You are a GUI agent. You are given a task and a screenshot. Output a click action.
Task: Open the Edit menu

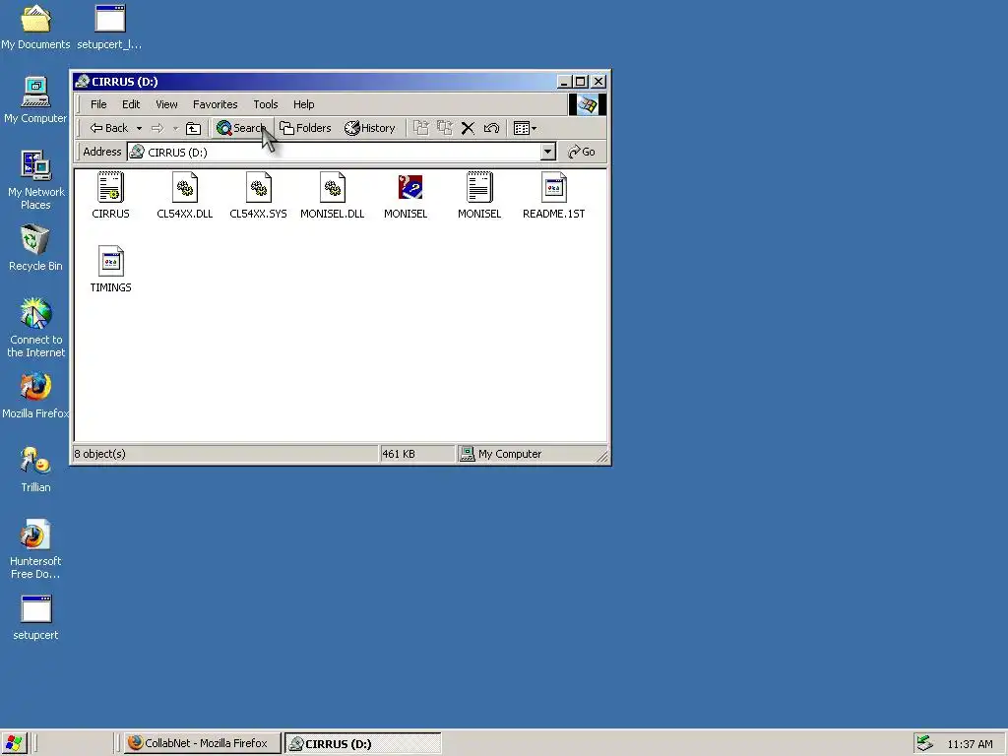click(x=131, y=104)
